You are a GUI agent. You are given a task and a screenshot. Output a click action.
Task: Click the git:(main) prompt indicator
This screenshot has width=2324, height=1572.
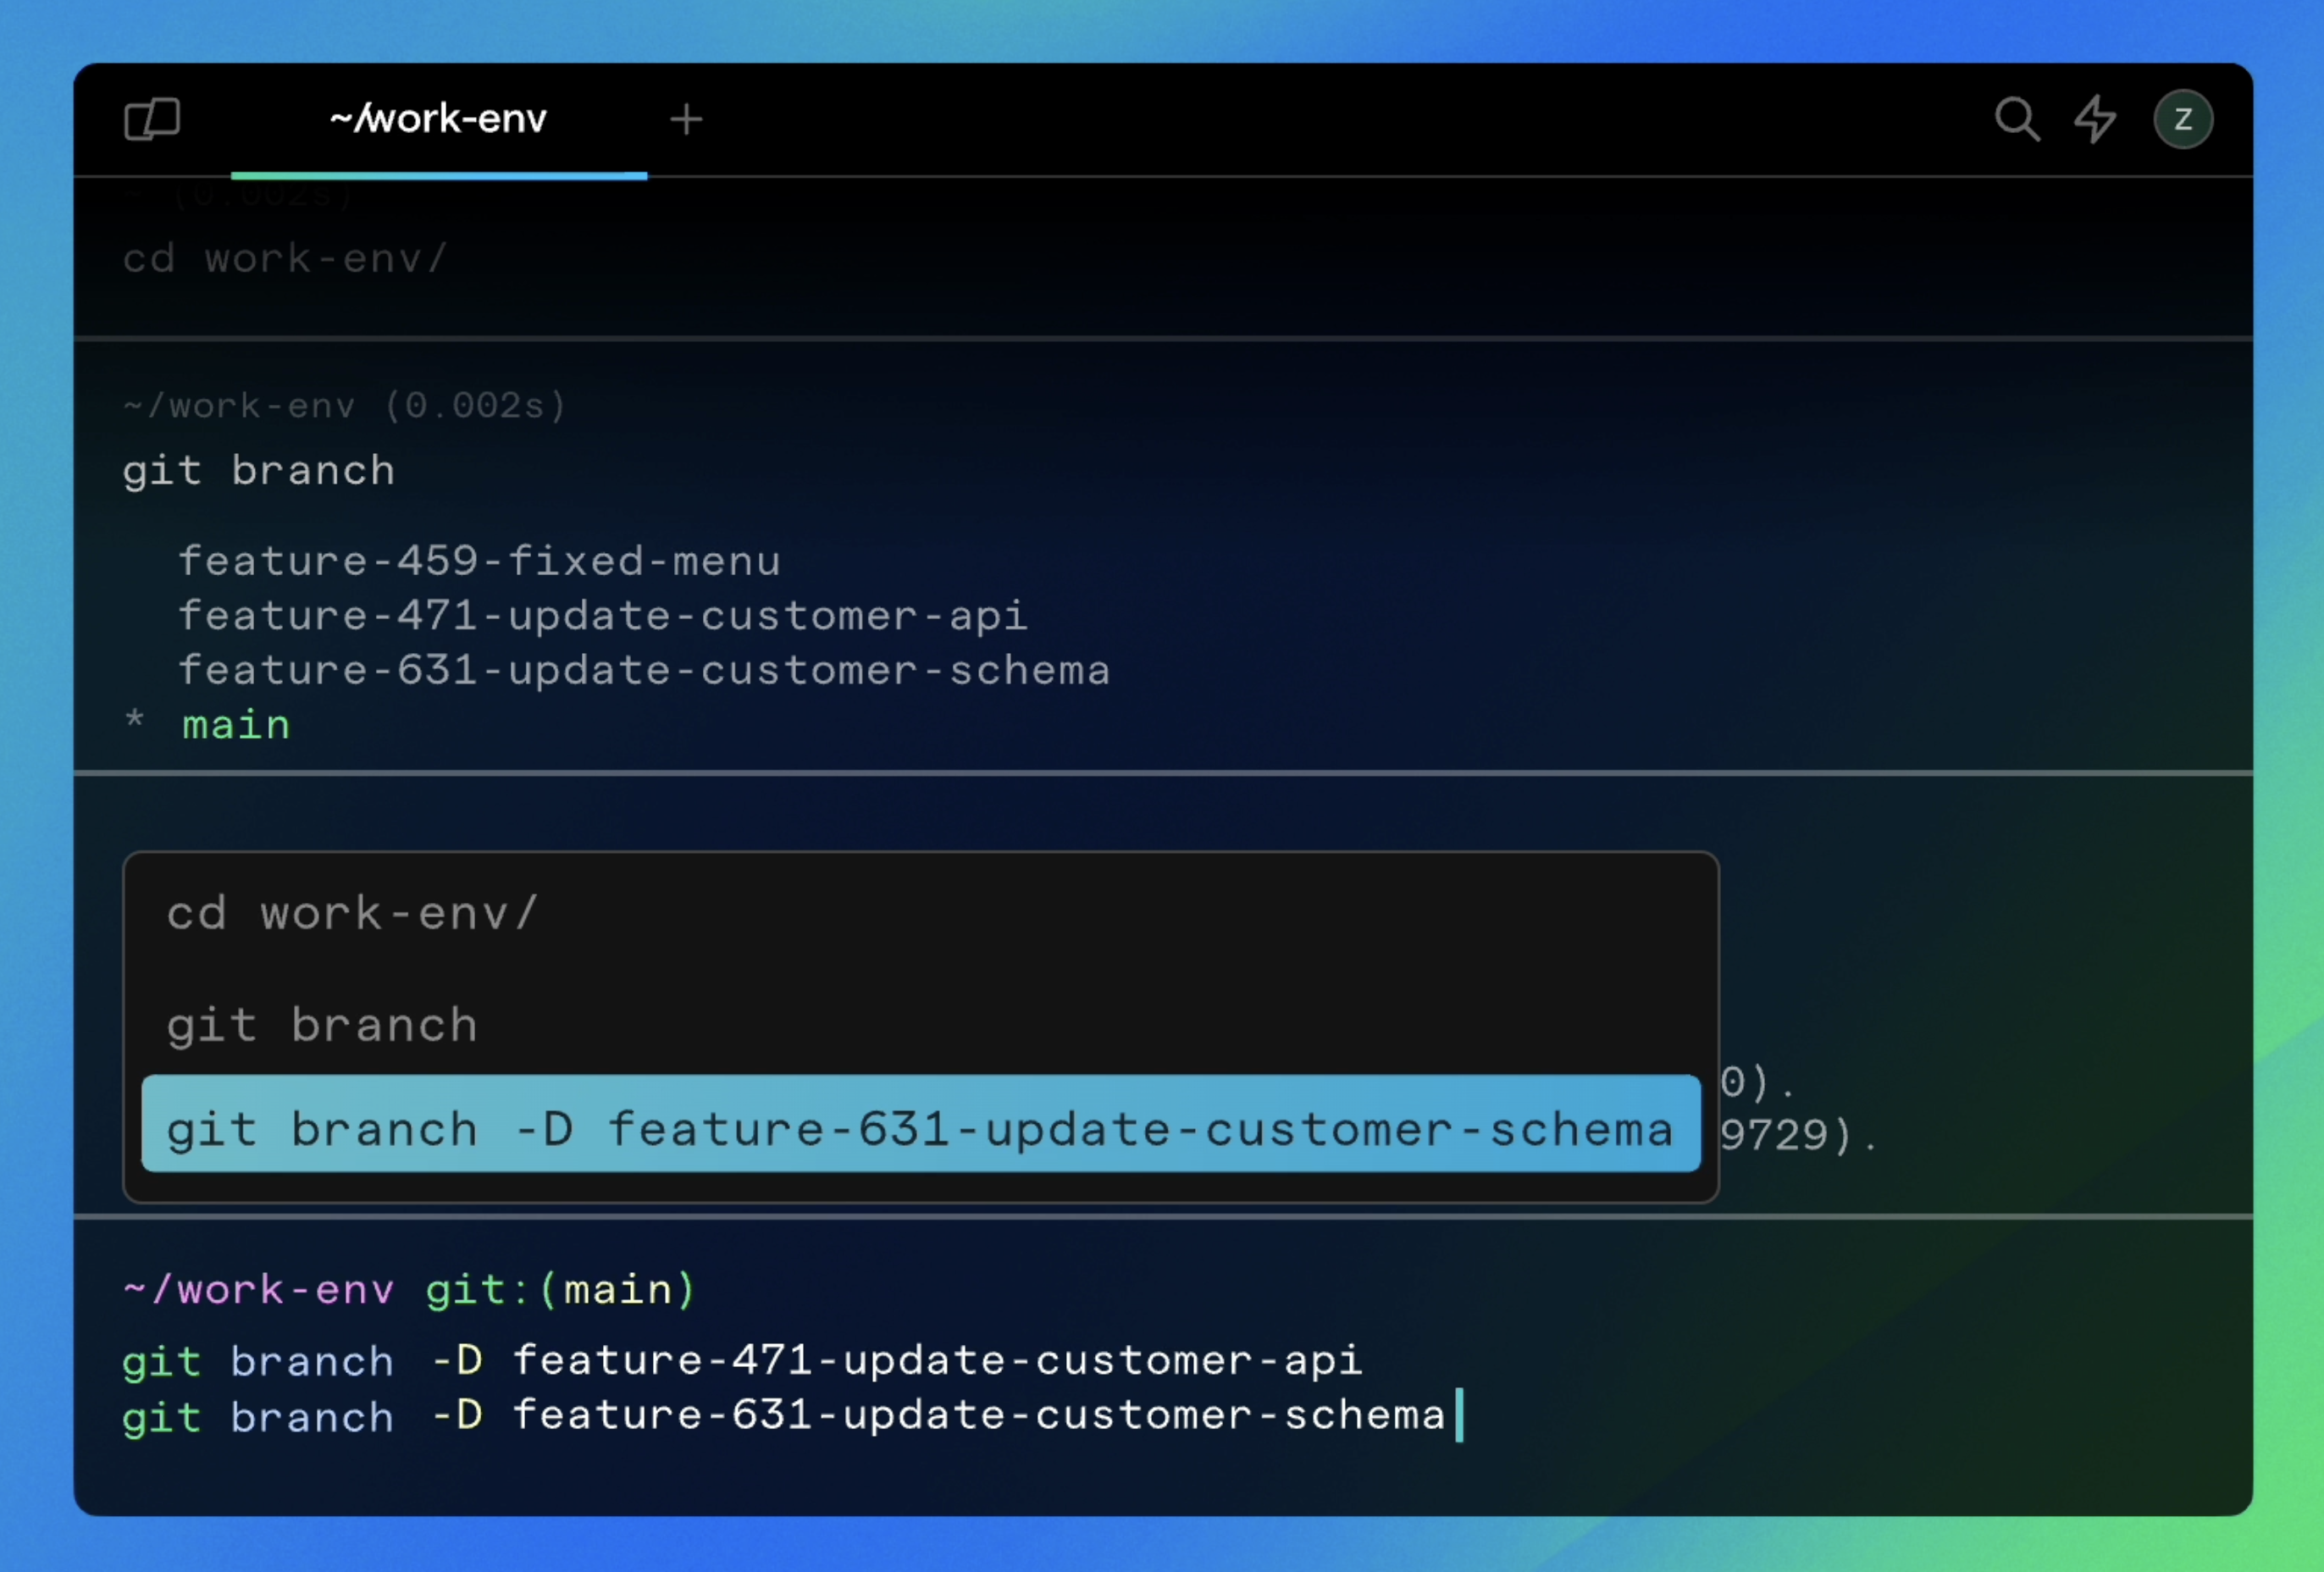560,1290
